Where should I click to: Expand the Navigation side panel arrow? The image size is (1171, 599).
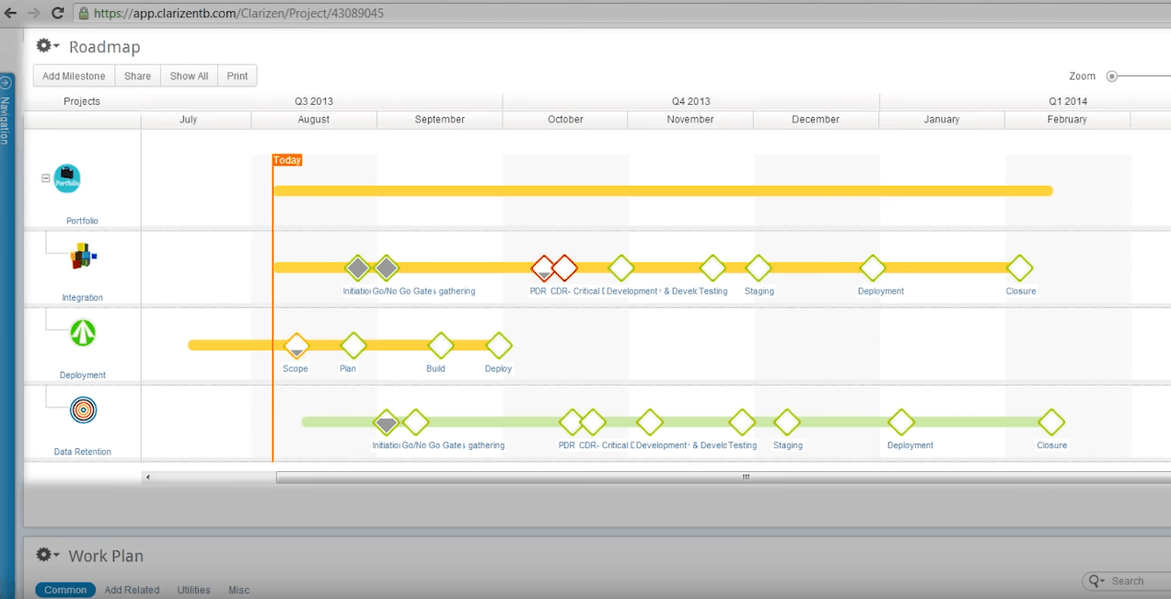[6, 83]
